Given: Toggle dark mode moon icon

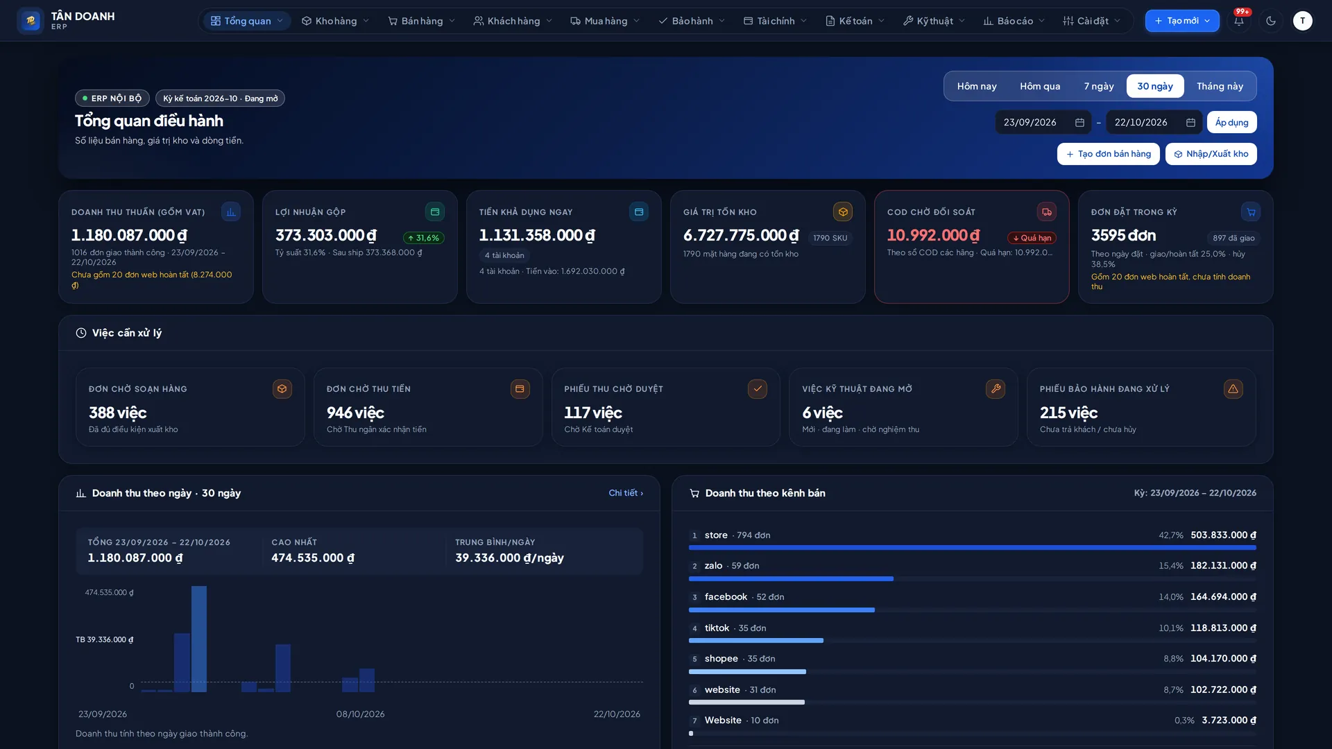Looking at the screenshot, I should click(x=1271, y=21).
